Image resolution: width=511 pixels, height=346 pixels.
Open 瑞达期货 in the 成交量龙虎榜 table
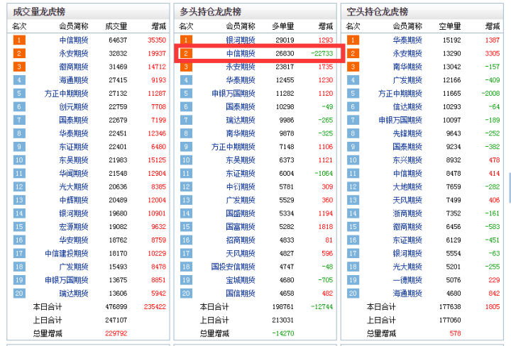coord(74,294)
